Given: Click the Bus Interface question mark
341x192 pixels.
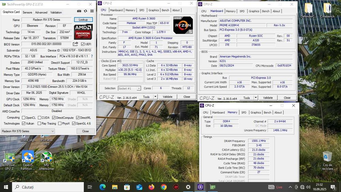Looking at the screenshot, I should (92, 56).
